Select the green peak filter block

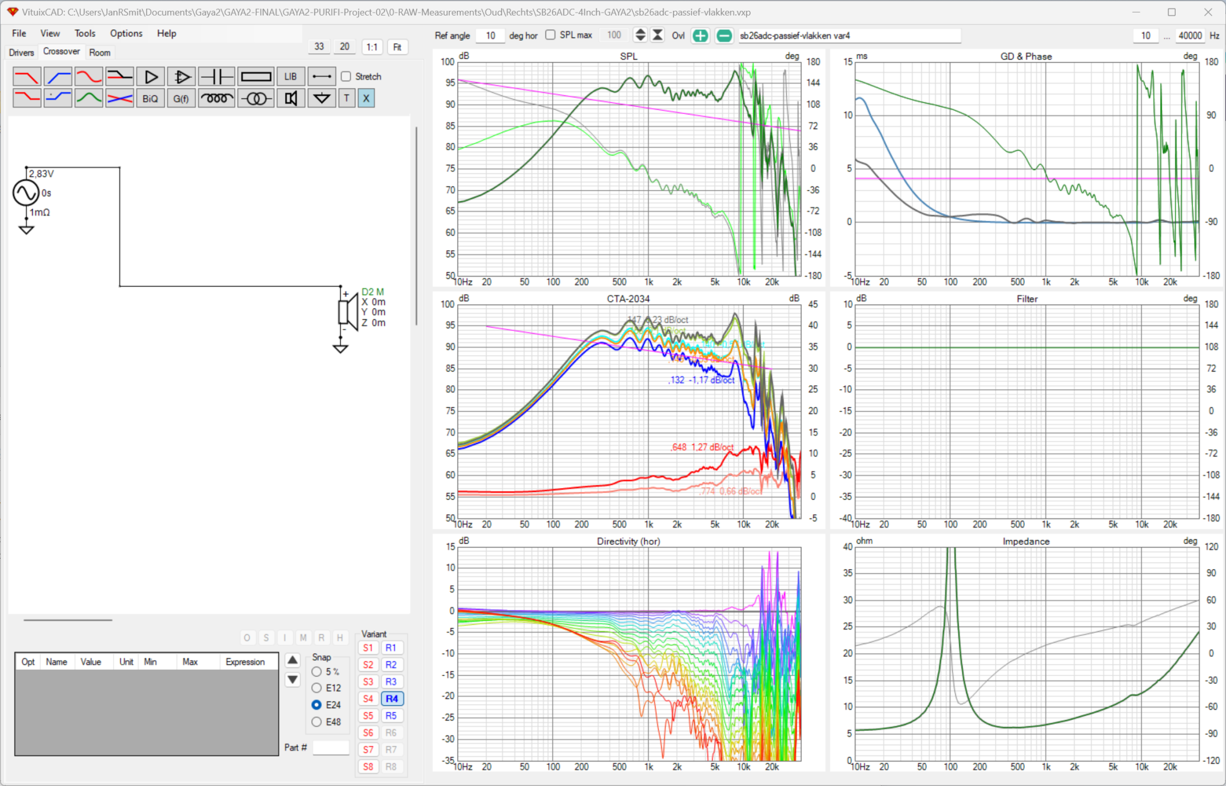click(89, 98)
